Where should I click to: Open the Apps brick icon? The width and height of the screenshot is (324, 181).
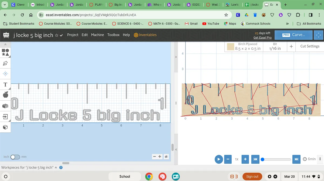5,106
